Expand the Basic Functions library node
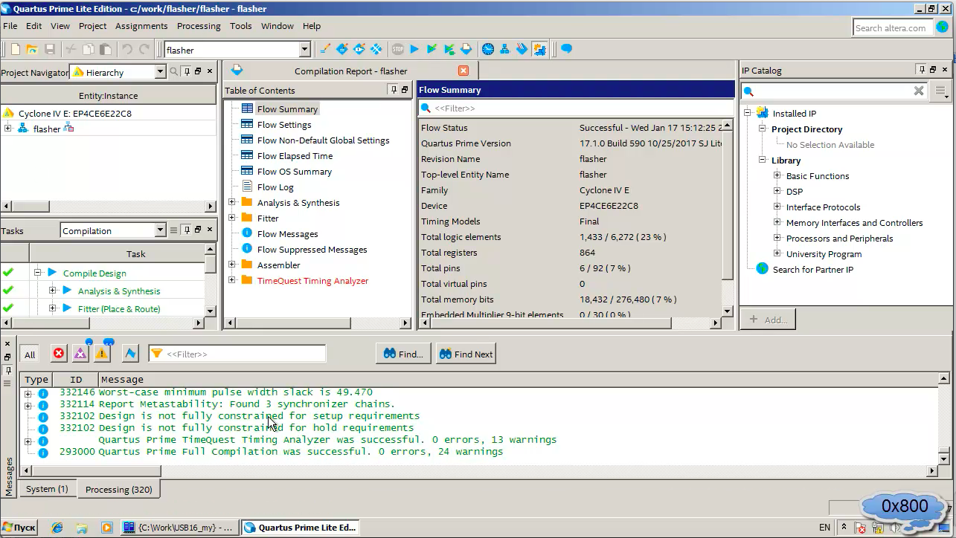This screenshot has height=538, width=956. pyautogui.click(x=777, y=176)
